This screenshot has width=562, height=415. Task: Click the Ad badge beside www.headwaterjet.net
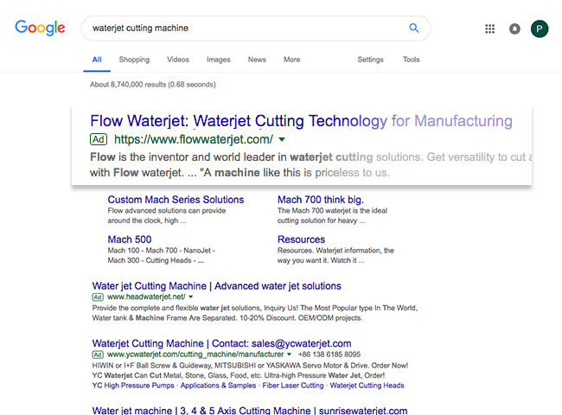coord(98,297)
